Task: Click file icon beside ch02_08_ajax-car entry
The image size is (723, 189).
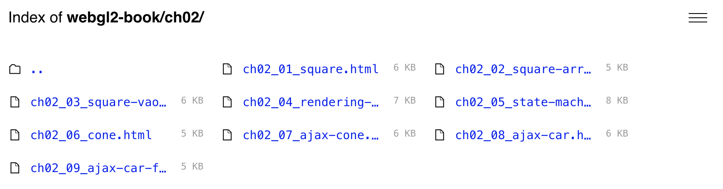Action: 440,135
